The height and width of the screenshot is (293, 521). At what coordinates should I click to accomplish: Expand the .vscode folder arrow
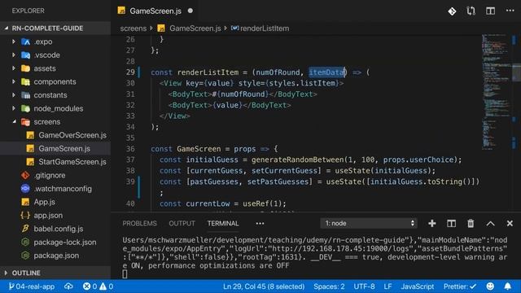[x=14, y=55]
